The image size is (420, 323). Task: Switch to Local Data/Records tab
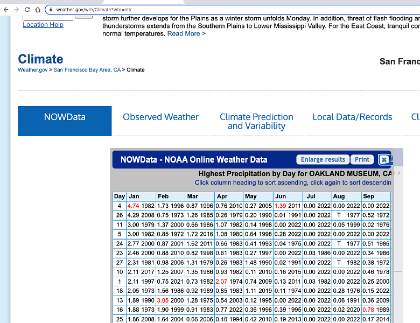click(352, 117)
